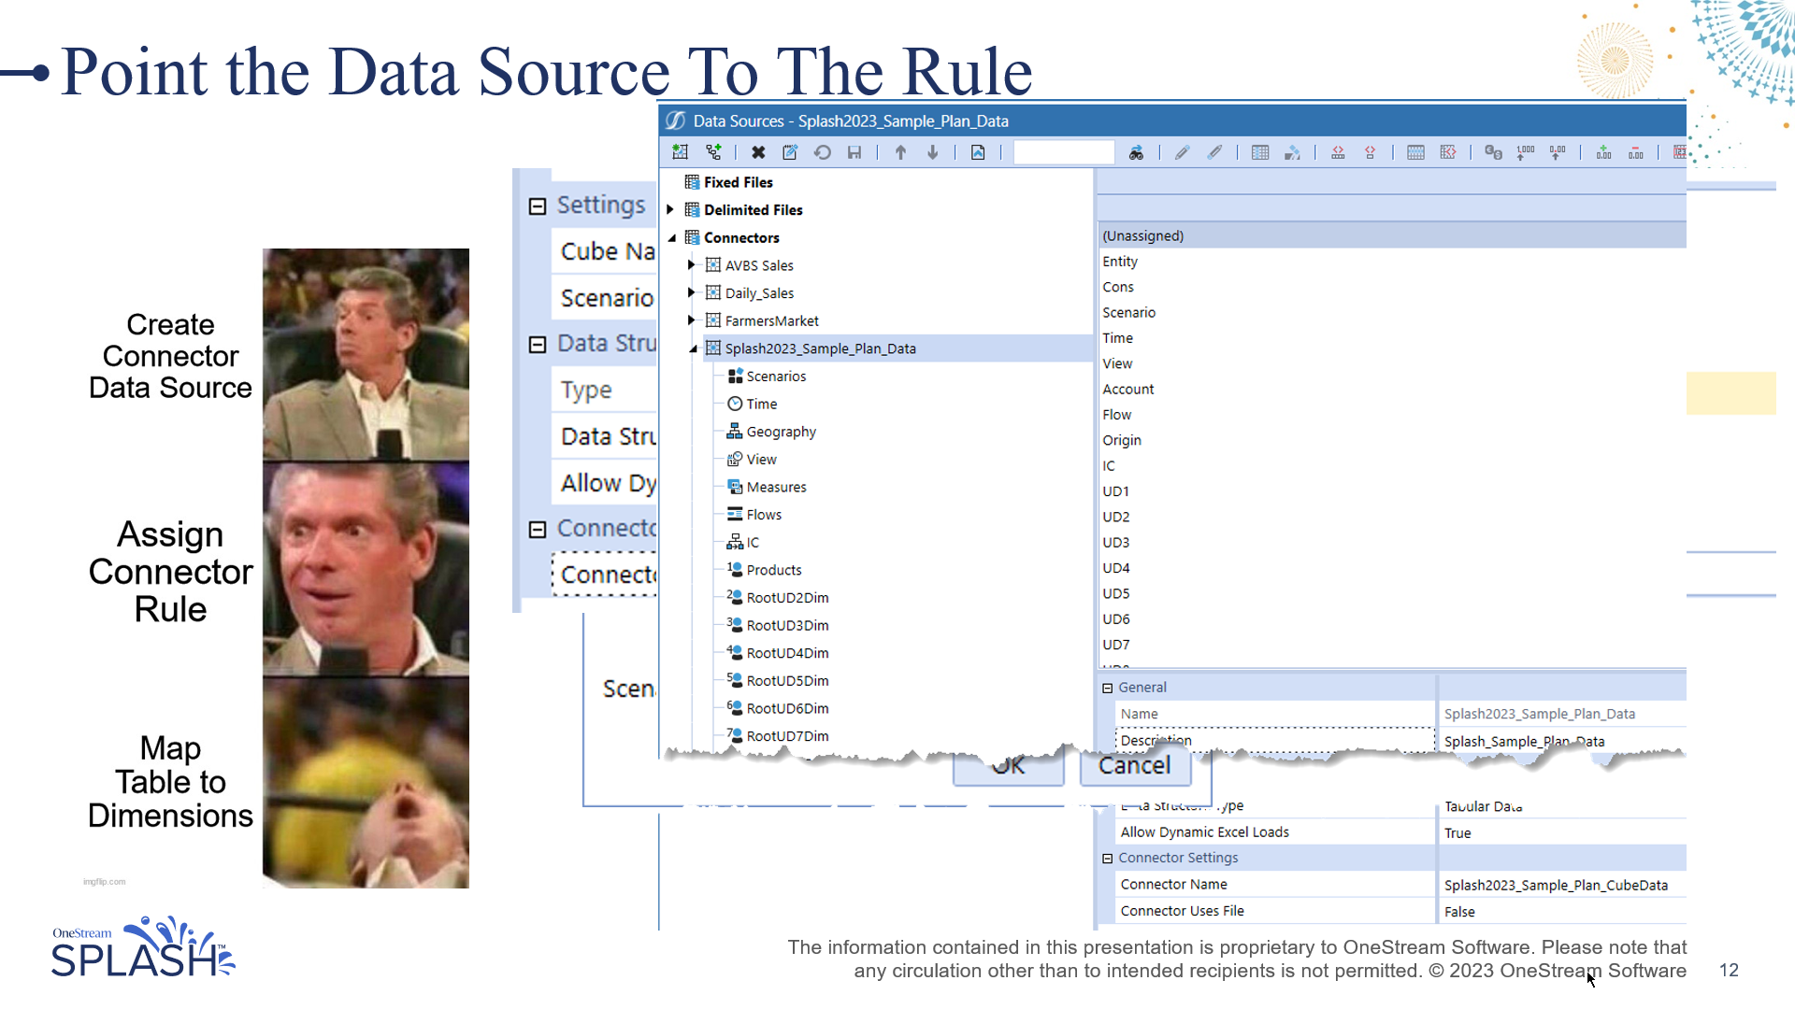Click the 1,000 thousands separator icon
The image size is (1795, 1009).
[1526, 152]
